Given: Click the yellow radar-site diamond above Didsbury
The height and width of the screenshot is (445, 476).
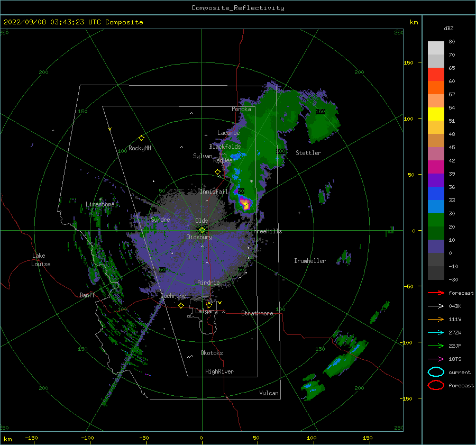Looking at the screenshot, I should 202,230.
